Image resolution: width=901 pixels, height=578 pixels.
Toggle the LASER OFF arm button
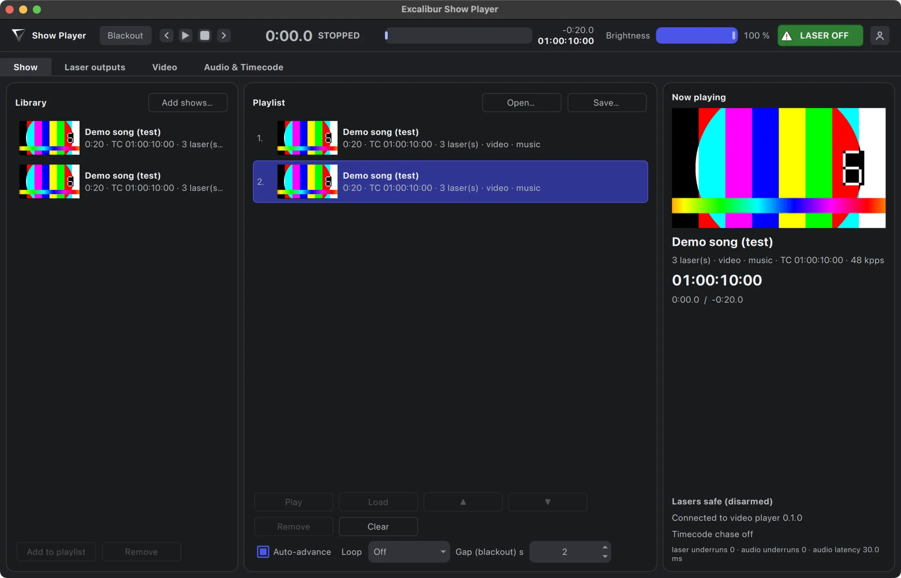click(x=820, y=35)
